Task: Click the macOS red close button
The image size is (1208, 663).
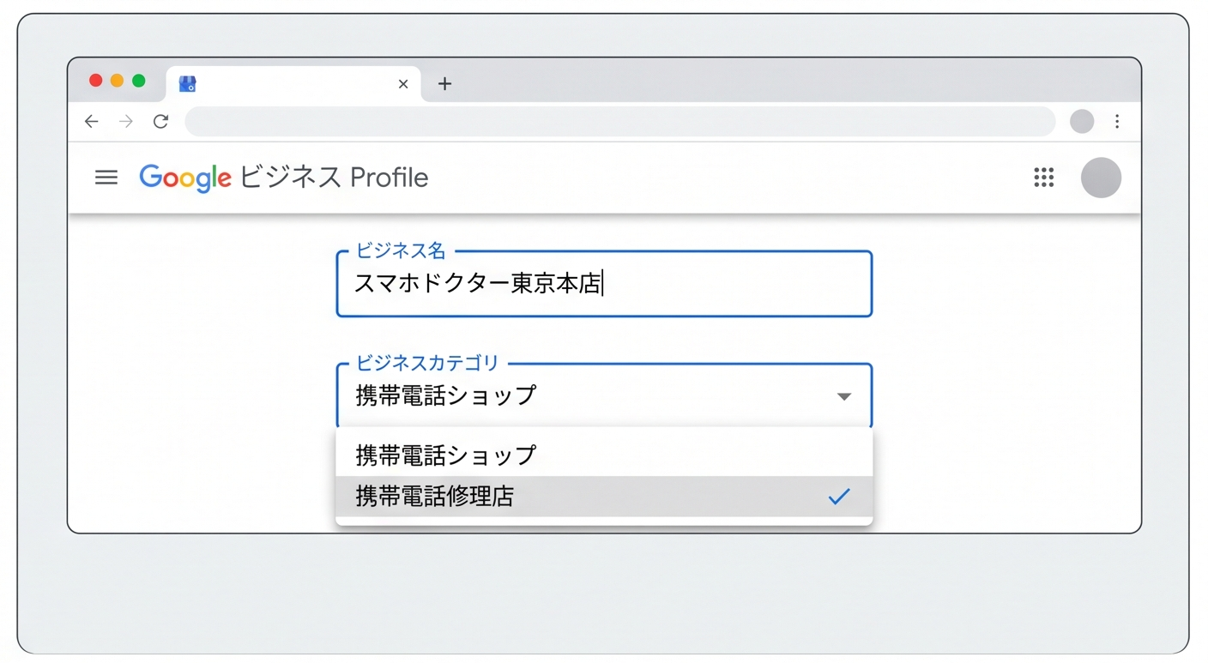Action: coord(95,81)
